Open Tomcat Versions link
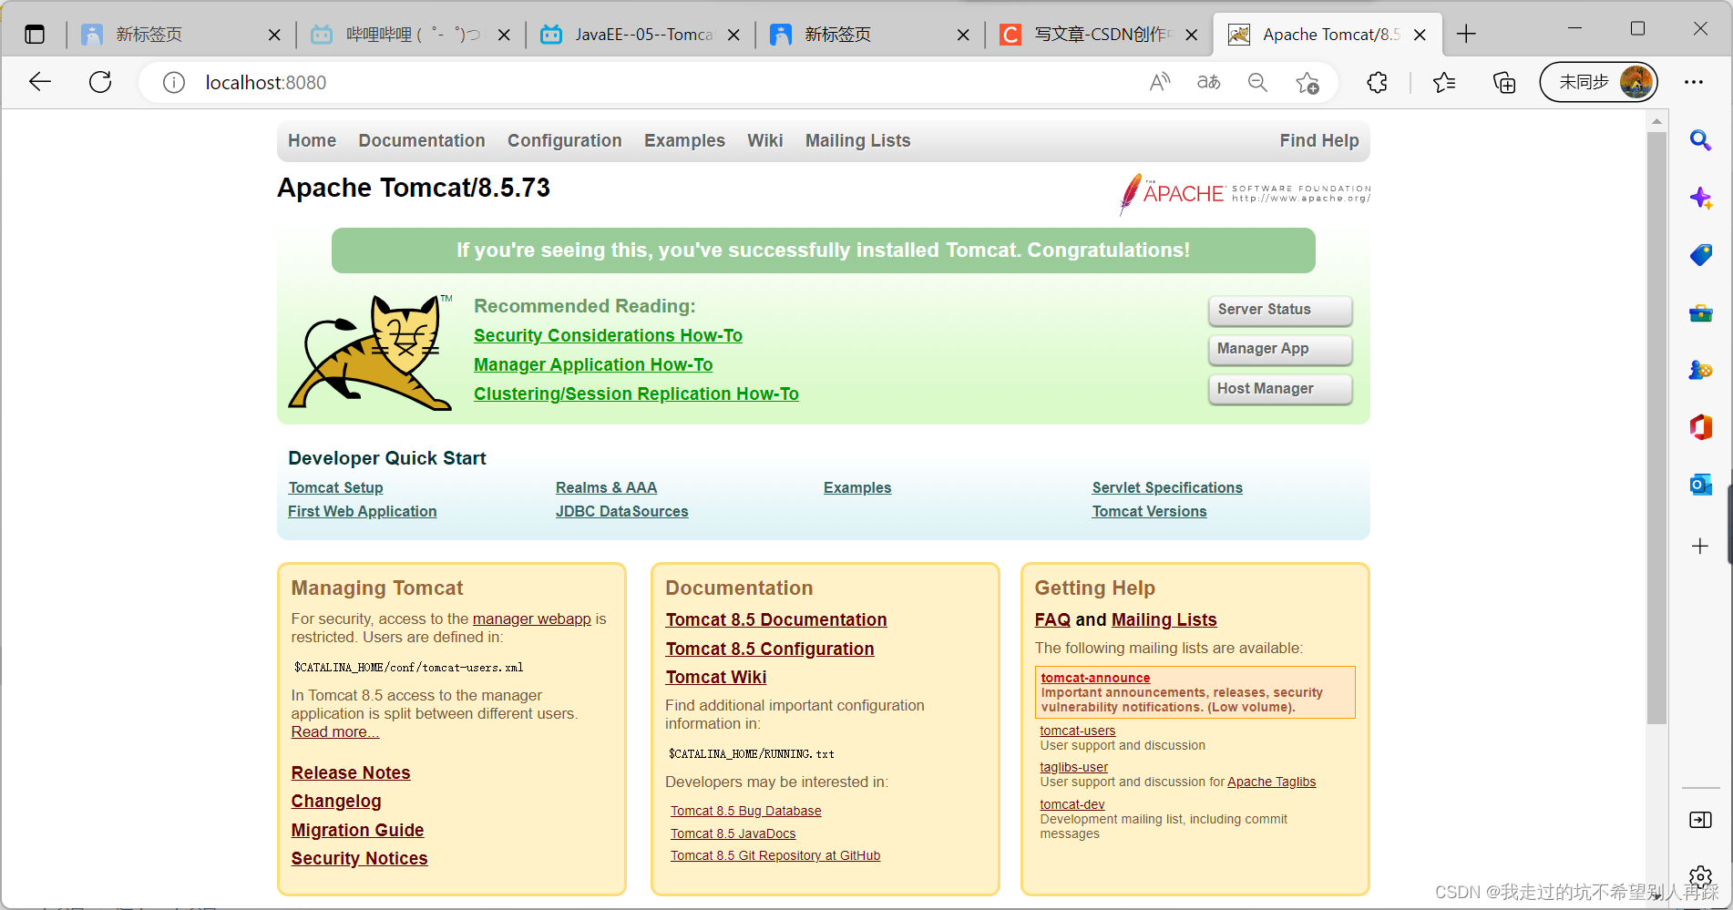1733x910 pixels. [x=1149, y=511]
